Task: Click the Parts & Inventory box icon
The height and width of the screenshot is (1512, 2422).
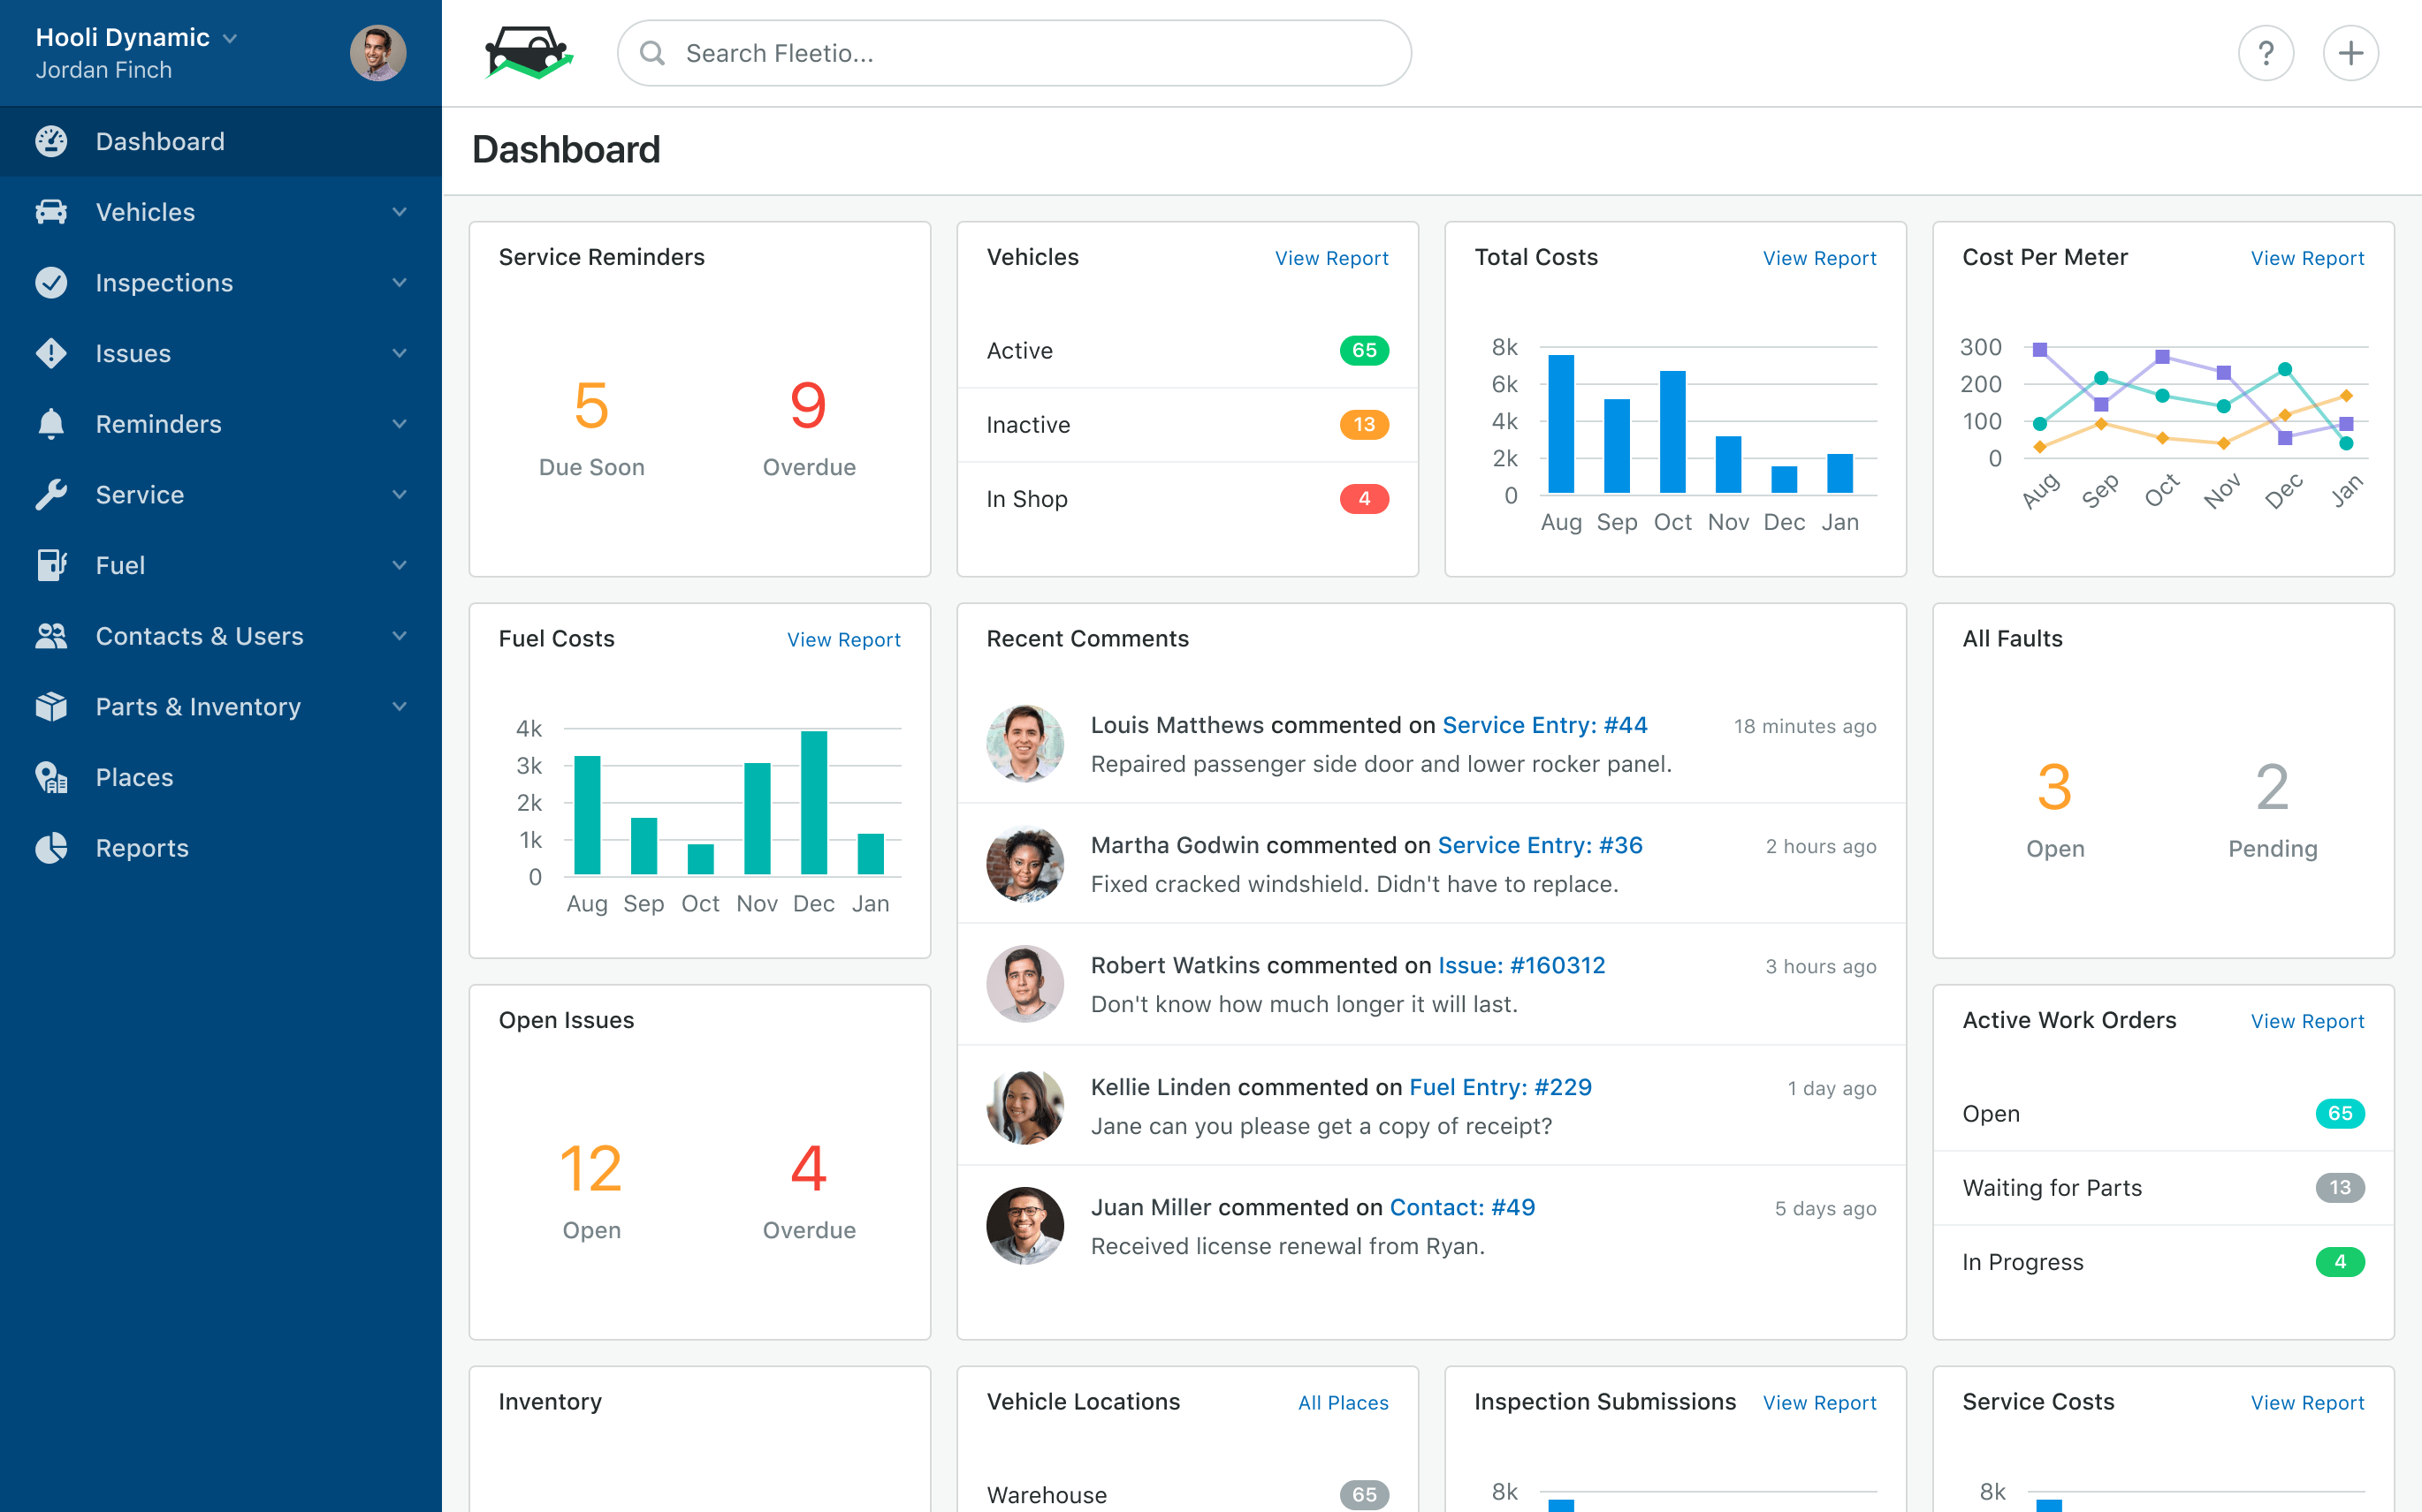Action: tap(53, 706)
